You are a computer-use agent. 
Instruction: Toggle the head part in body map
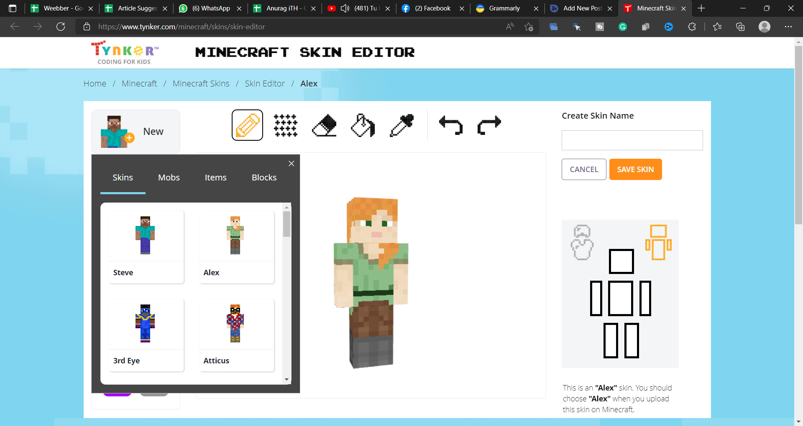coord(621,261)
